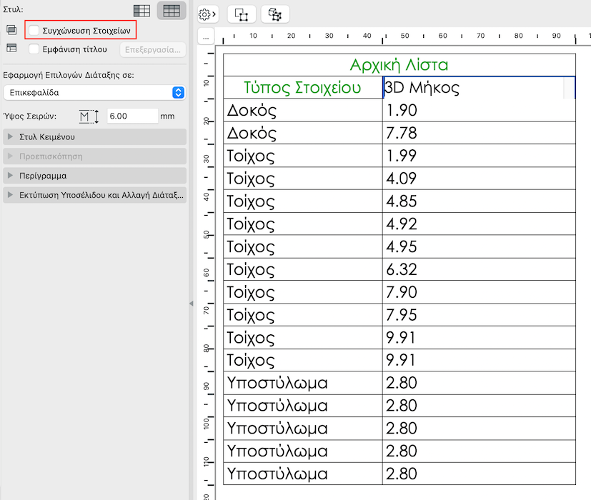Enable the Εμφάνιση τίτλου checkbox

pos(34,49)
